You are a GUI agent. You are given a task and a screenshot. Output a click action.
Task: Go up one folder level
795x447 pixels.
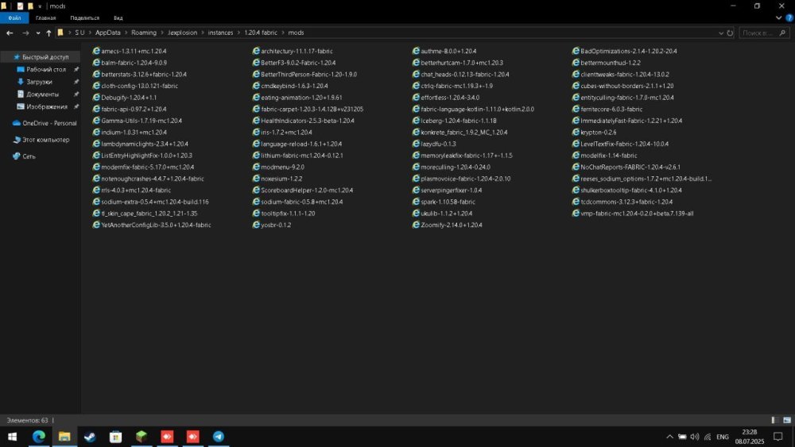tap(48, 33)
